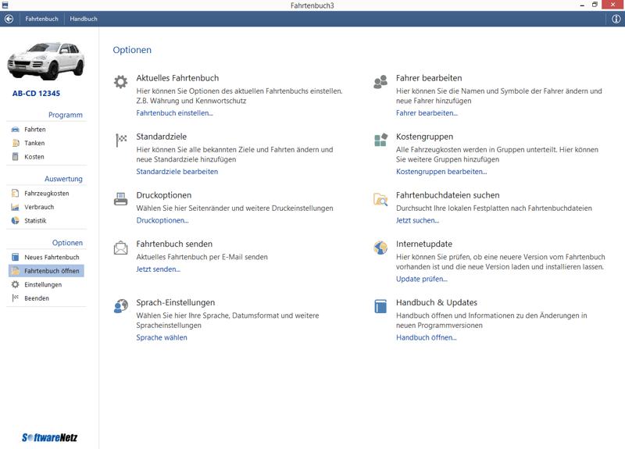Click the envelope icon for Fahrtenbuch senden
The height and width of the screenshot is (449, 625).
pyautogui.click(x=120, y=248)
